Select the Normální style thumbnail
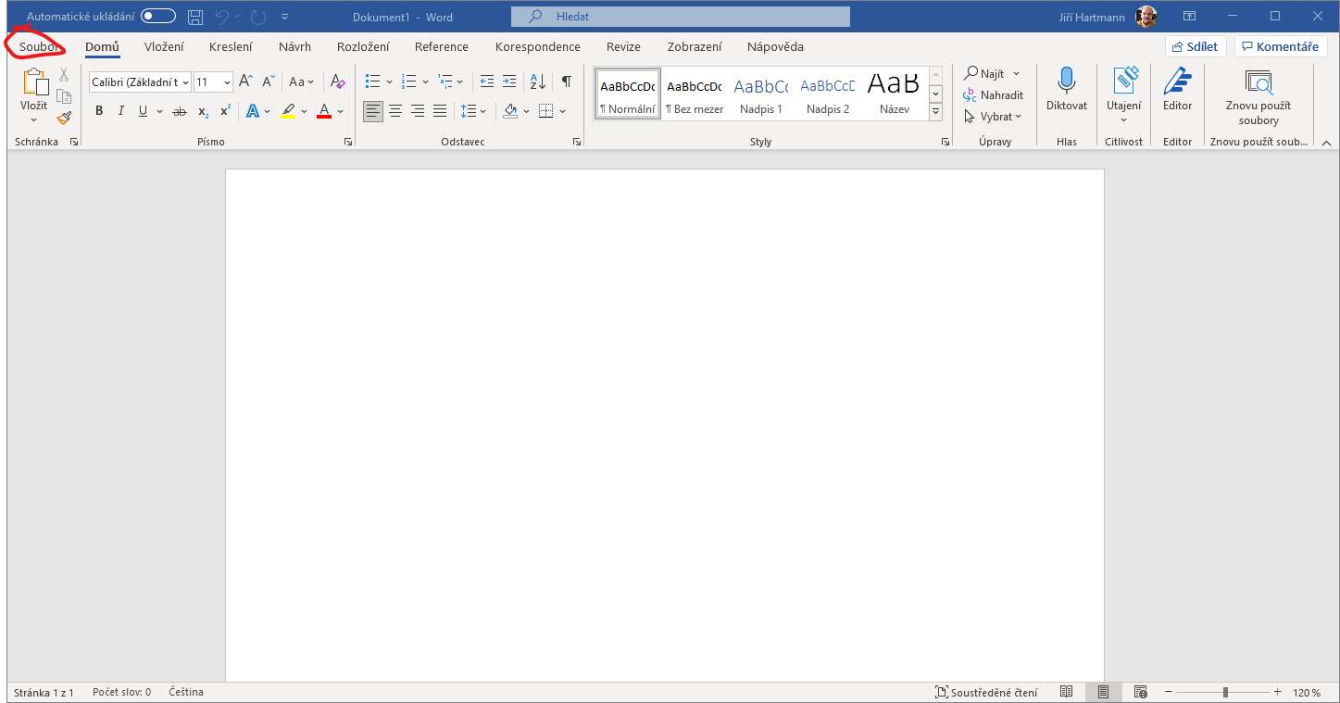The height and width of the screenshot is (703, 1340). click(628, 94)
